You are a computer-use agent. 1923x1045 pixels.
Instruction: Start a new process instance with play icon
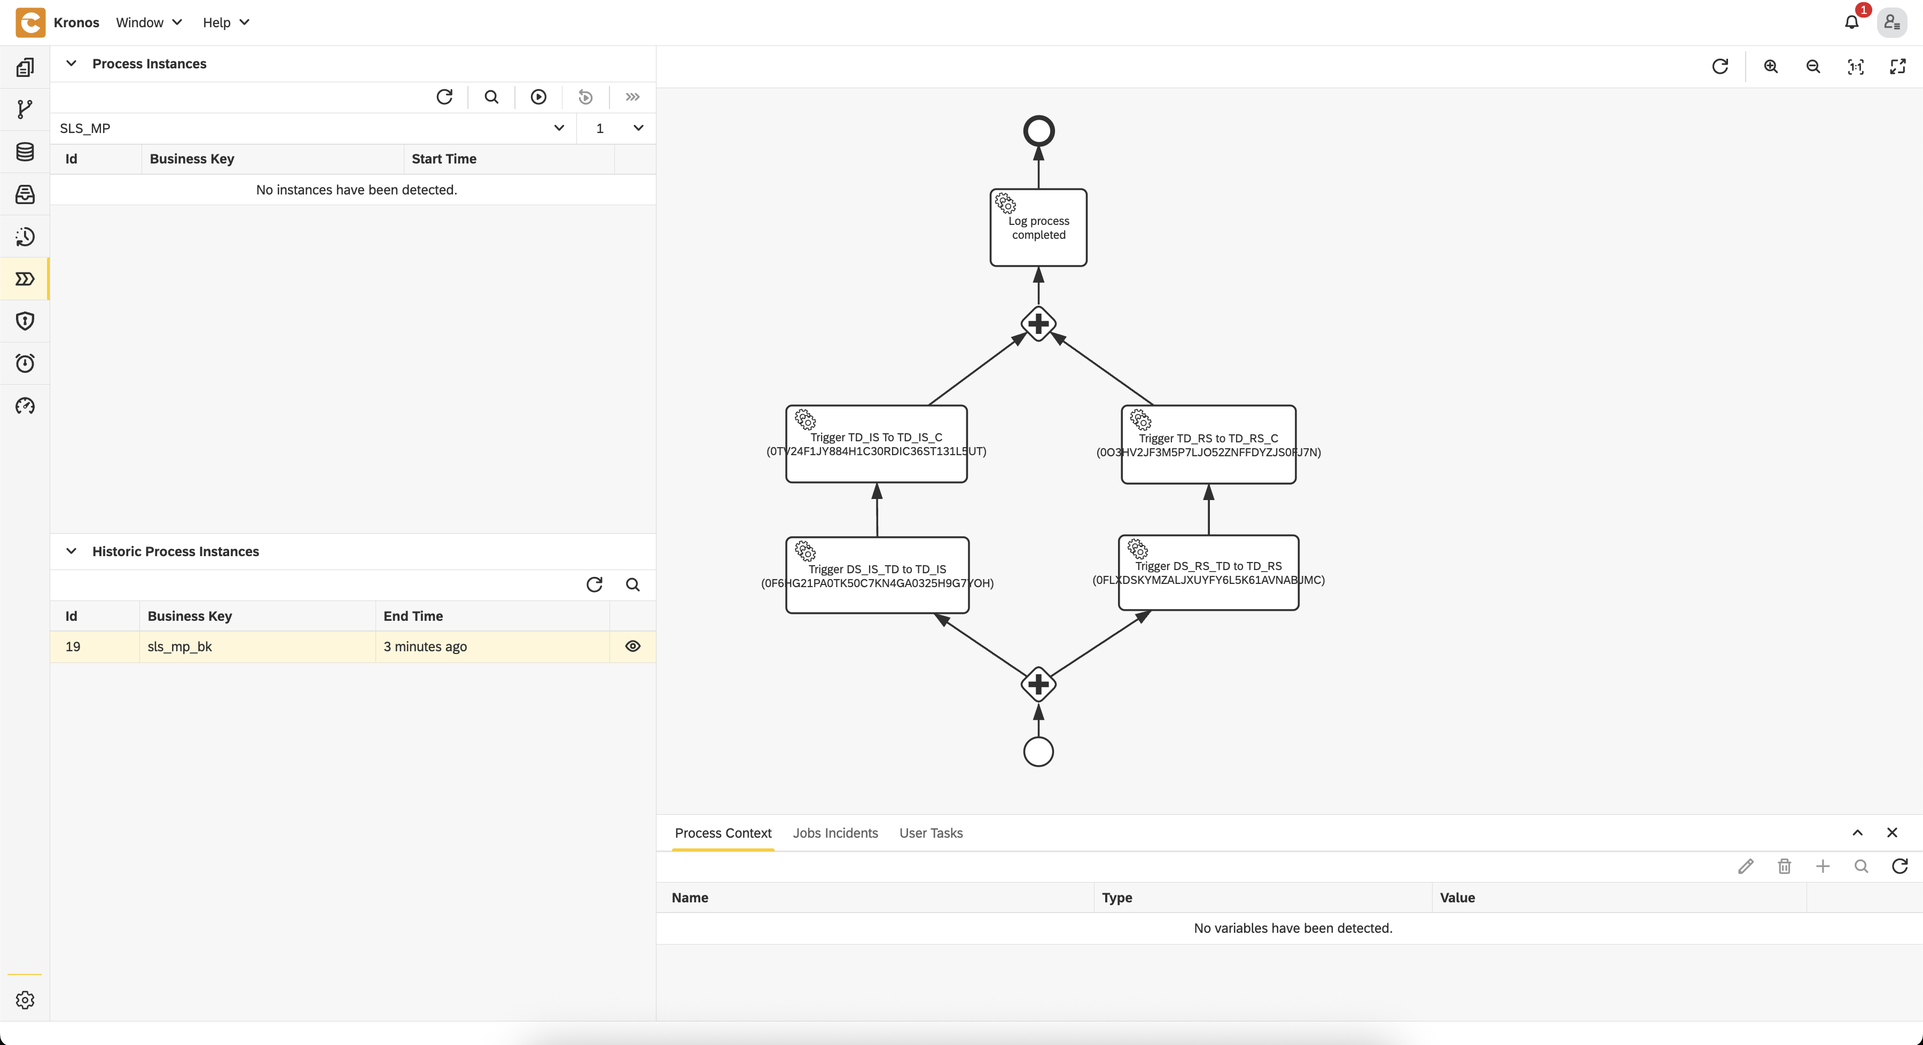tap(538, 96)
